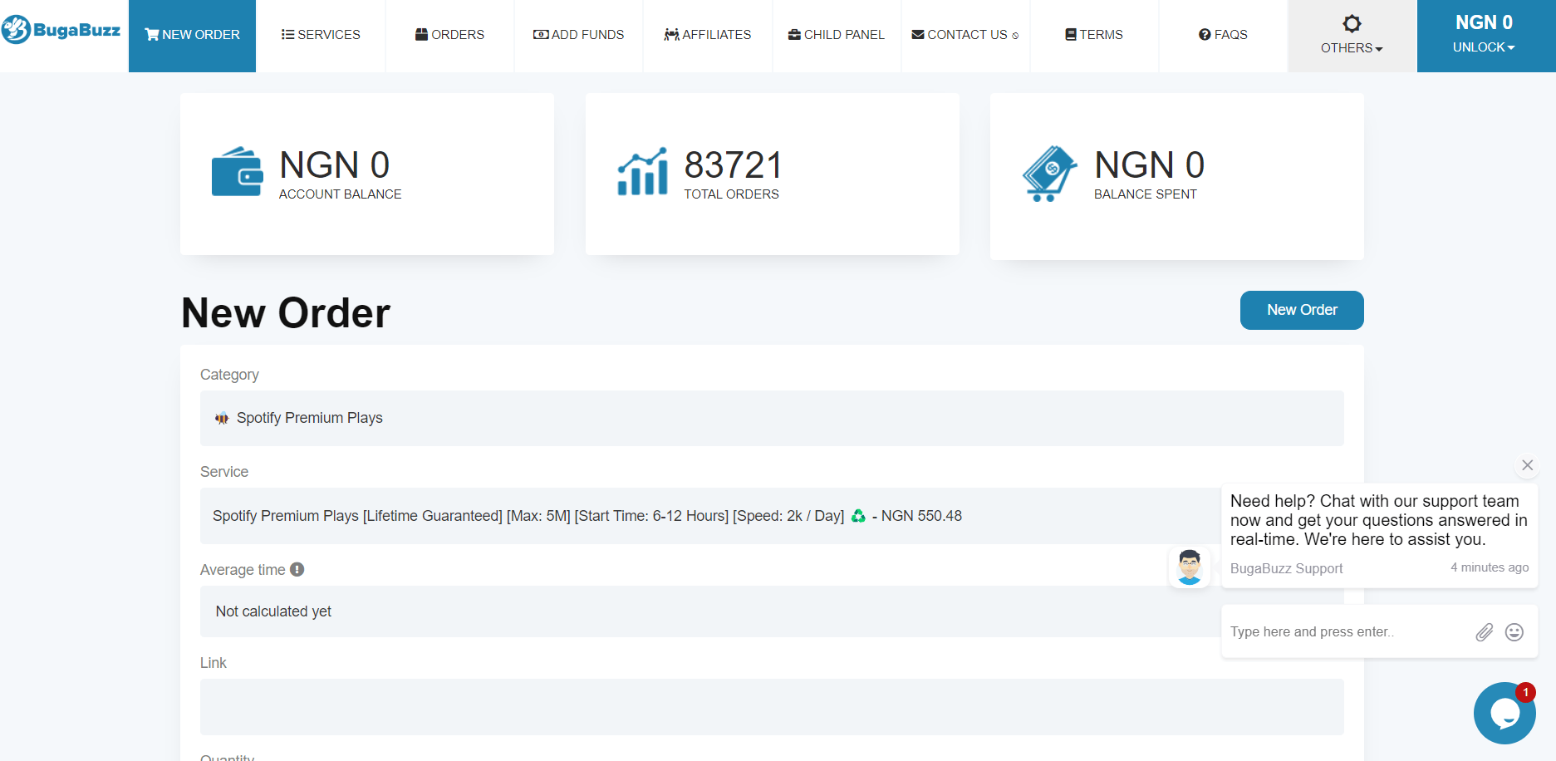Focus the chat message text box
Viewport: 1556px width, 761px height.
pyautogui.click(x=1346, y=632)
